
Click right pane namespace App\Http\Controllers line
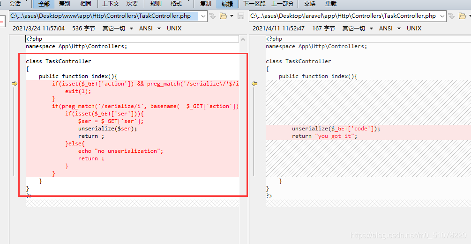pyautogui.click(x=316, y=46)
